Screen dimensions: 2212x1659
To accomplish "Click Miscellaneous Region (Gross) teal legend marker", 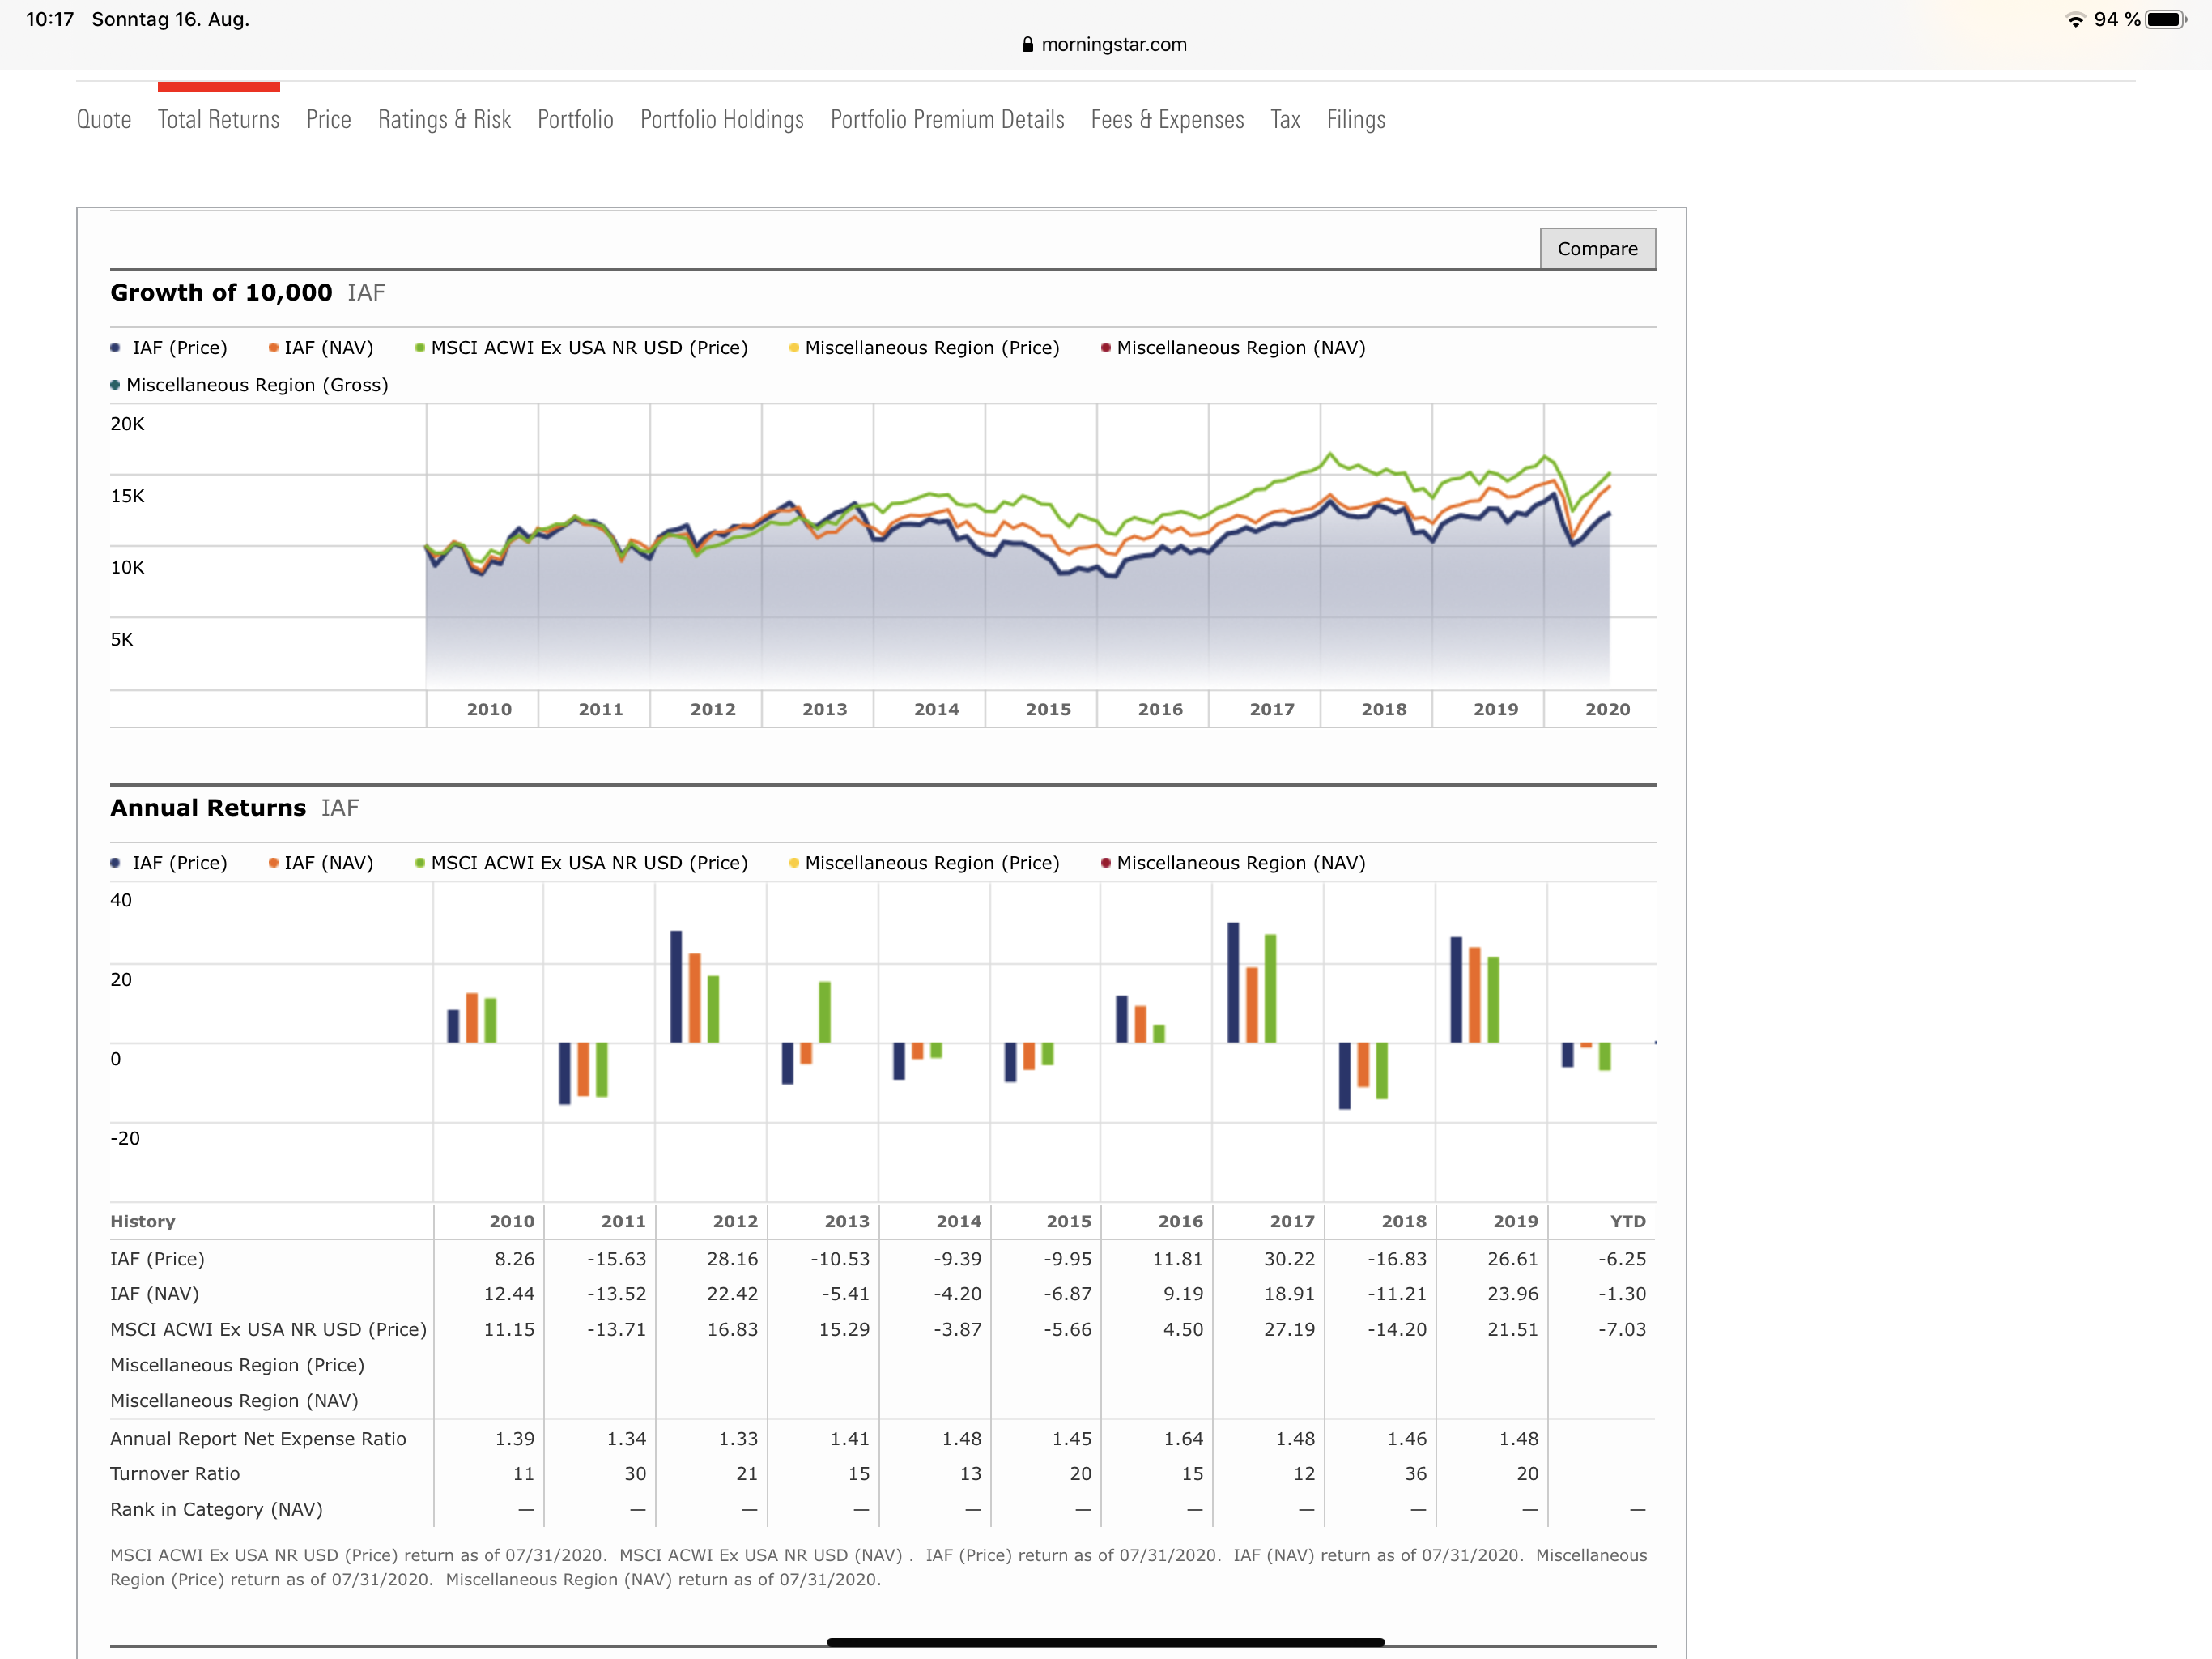I will [115, 386].
